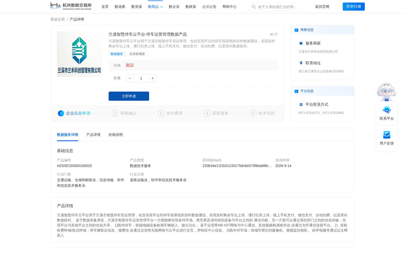Switch to the 产品详情 tab
The image size is (405, 253).
[93, 135]
